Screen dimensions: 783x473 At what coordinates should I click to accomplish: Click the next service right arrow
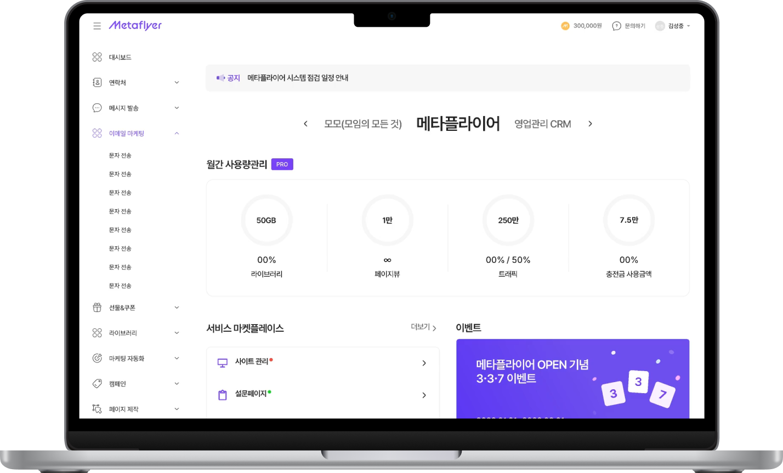click(x=590, y=124)
